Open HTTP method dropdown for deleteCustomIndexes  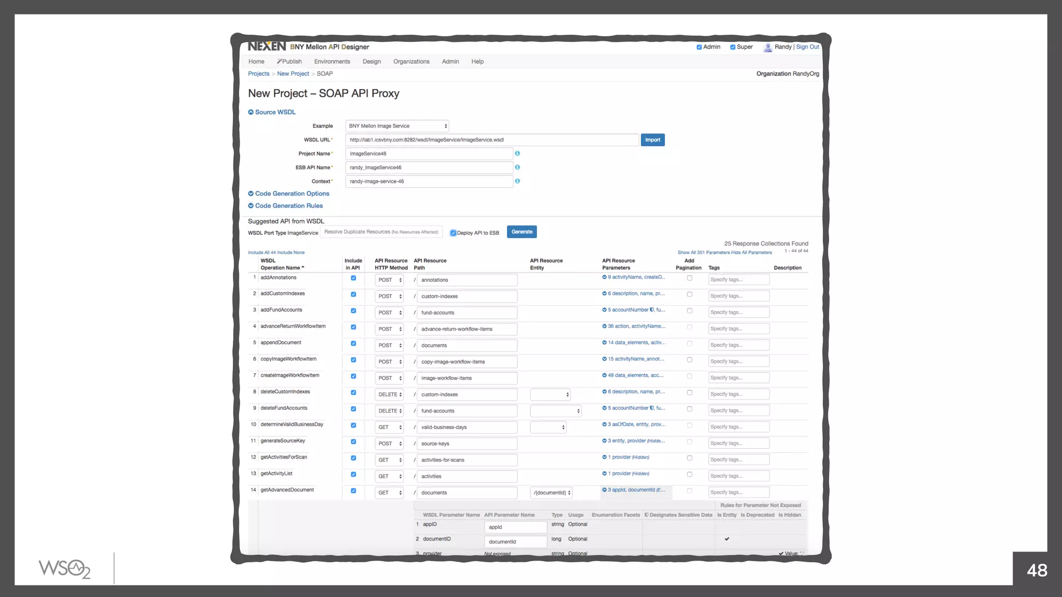[389, 395]
